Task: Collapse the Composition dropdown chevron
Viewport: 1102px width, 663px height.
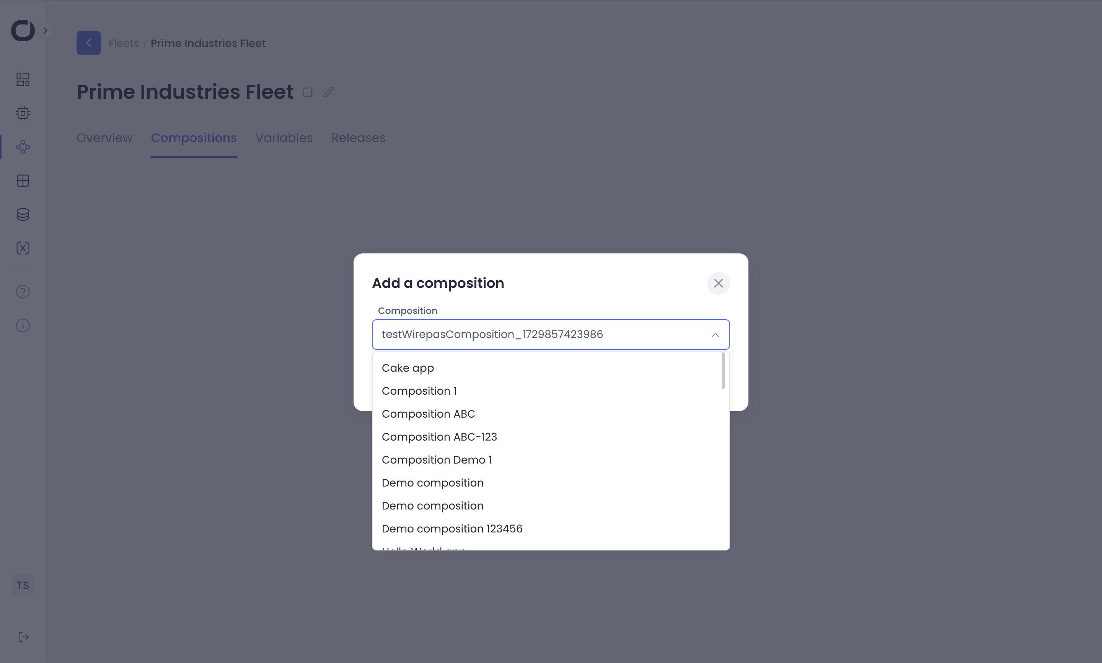Action: click(x=715, y=335)
